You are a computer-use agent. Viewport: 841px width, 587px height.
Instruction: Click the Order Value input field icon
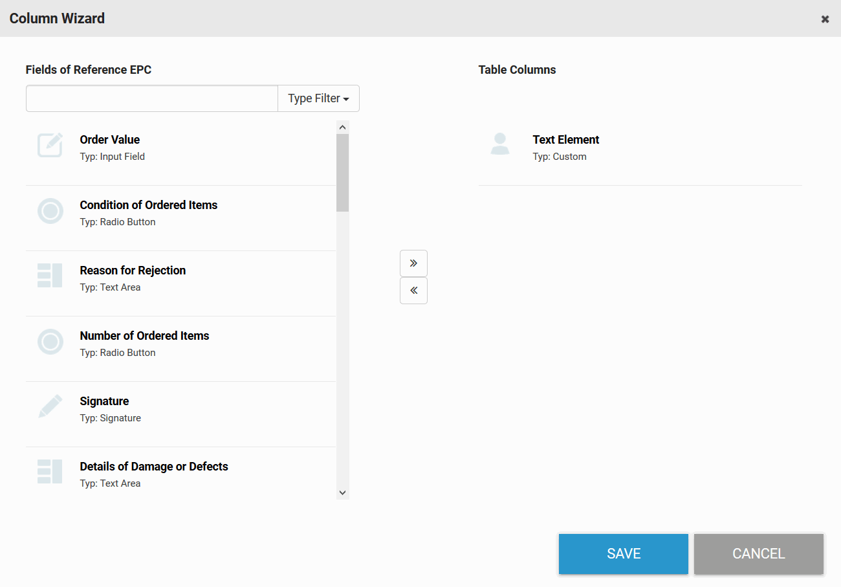[50, 146]
